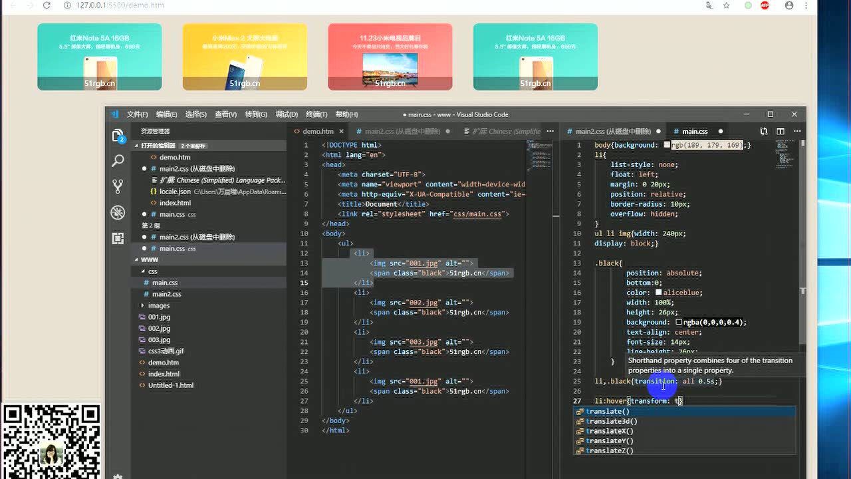Click unsaved dot on right-group main.css tab
Screen dimensions: 851x479
(720, 132)
